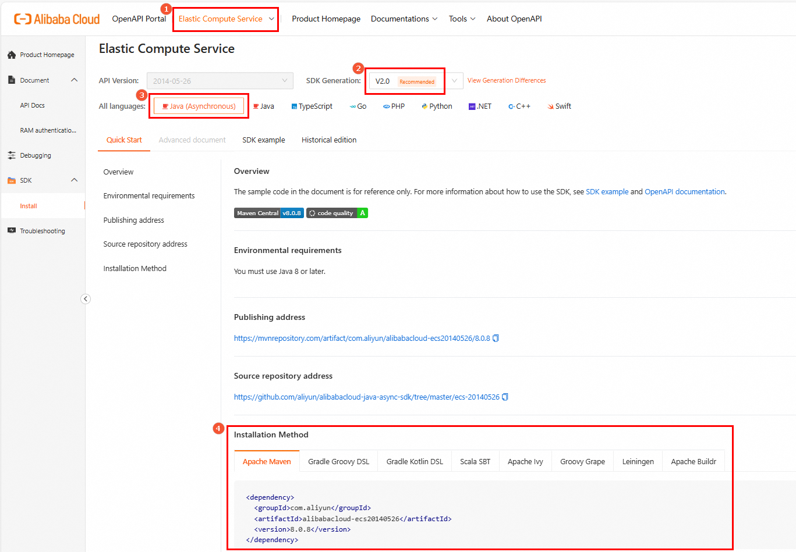Click the code quality A badge

337,213
